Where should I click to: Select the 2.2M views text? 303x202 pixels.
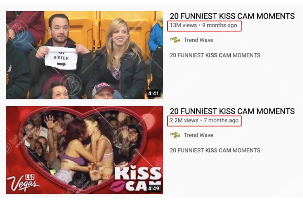click(184, 120)
